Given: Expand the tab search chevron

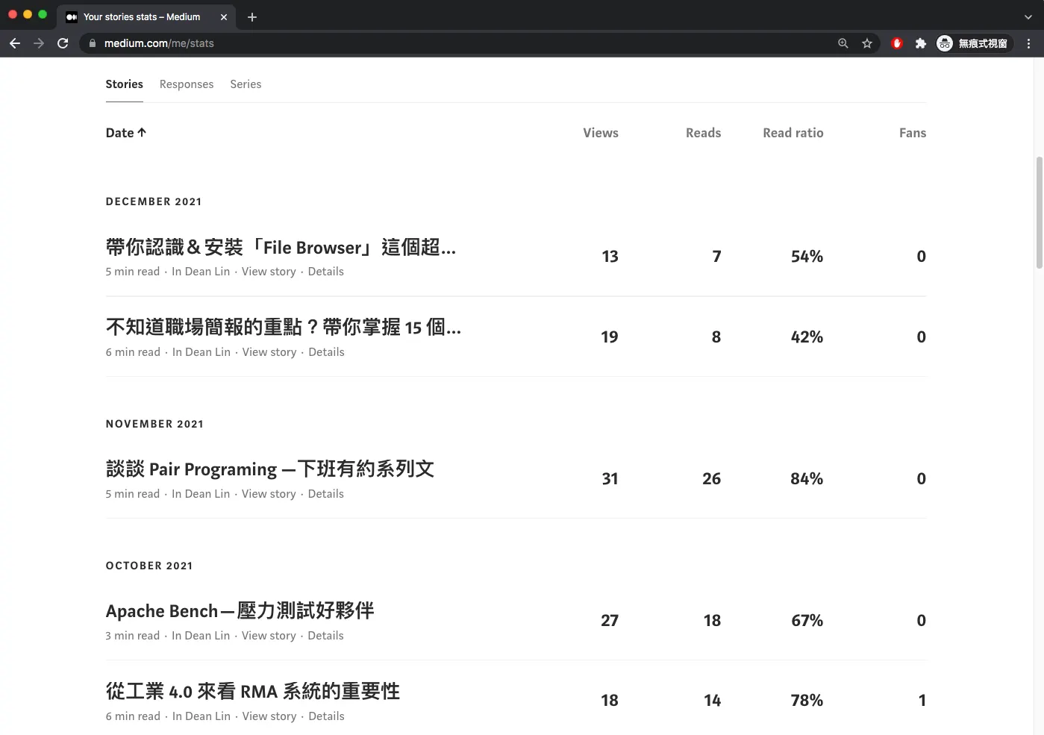Looking at the screenshot, I should [1029, 16].
